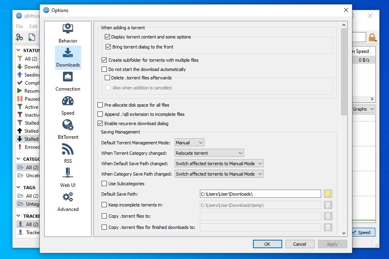Open the Behavior settings section
The height and width of the screenshot is (259, 389).
point(68,33)
